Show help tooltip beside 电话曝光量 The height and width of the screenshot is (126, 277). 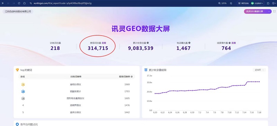(189, 43)
